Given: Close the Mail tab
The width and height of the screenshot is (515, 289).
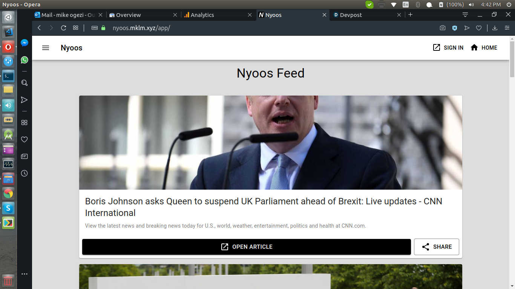Looking at the screenshot, I should [101, 15].
